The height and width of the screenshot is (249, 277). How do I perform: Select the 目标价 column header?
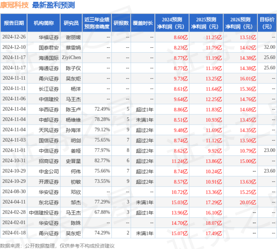coord(267,23)
